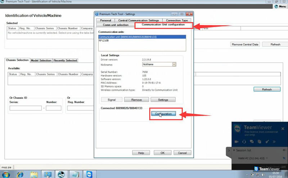The image size is (288, 178).
Task: Open the Control Panel taskbar item
Action: coord(48,174)
